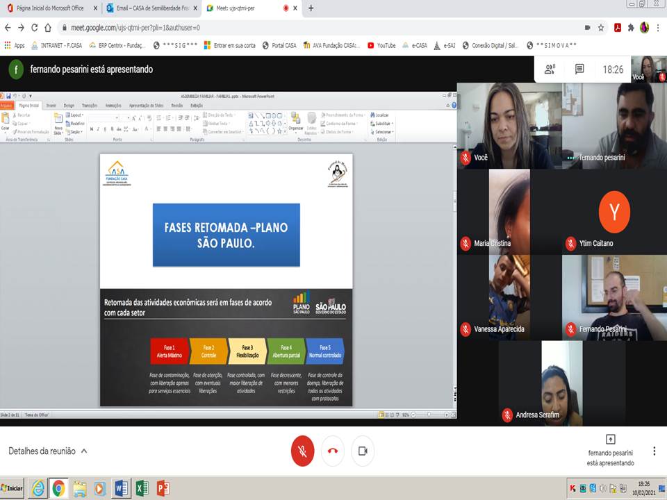Screen dimensions: 667x500
Task: Open the ERP Centrix bookmark
Action: [x=117, y=45]
